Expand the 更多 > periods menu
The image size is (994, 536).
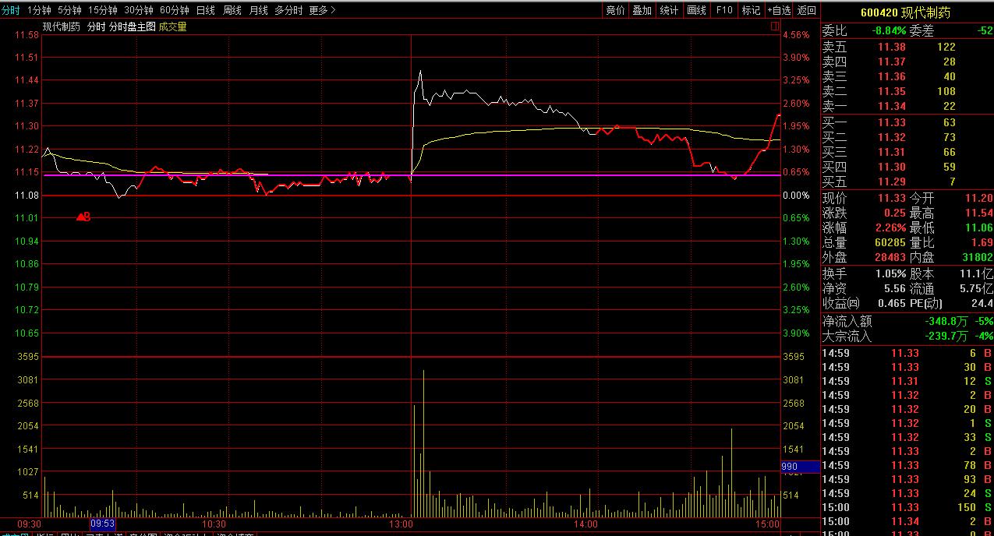tap(322, 10)
